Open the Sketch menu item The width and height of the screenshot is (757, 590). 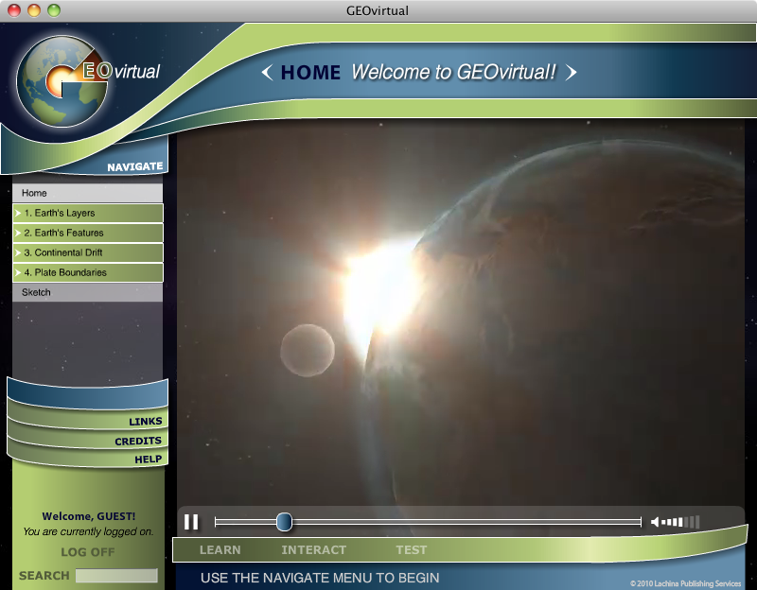coord(87,292)
